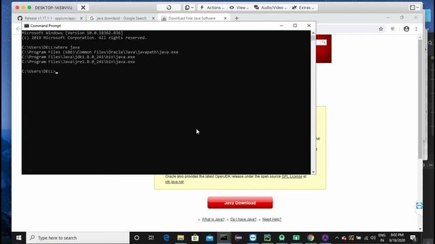
Task: Open the file transfer dropdown icon in the top toolbar
Action: pyautogui.click(x=189, y=7)
